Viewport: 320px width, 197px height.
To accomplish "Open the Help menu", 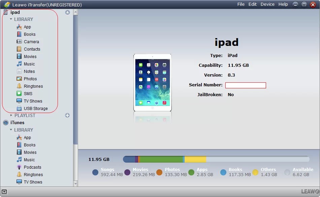I will tap(283, 4).
